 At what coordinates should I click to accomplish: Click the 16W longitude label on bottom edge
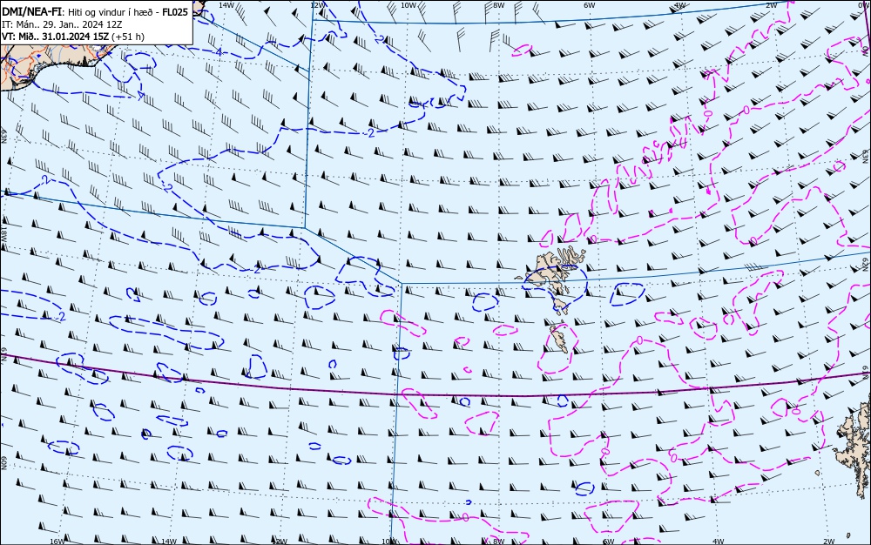[57, 542]
